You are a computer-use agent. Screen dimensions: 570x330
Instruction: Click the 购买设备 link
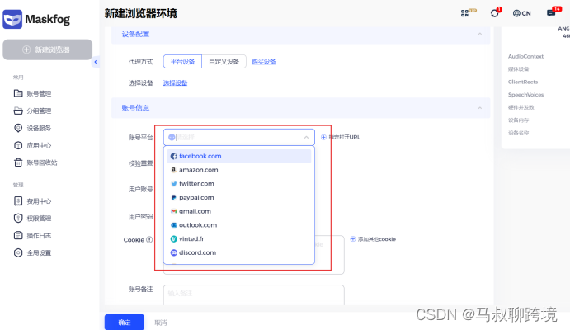[x=263, y=61]
